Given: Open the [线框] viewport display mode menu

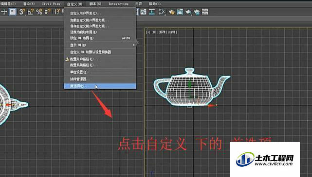Looking at the screenshot, I should (x=172, y=32).
